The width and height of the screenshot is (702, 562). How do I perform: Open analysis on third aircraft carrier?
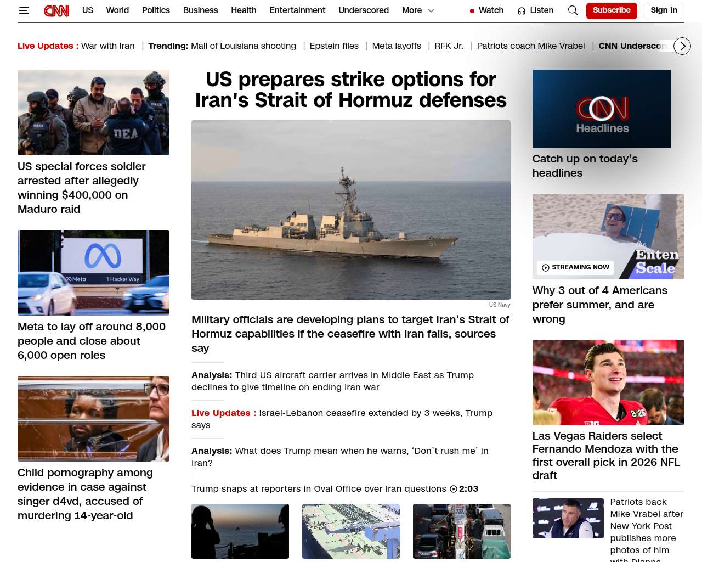(332, 381)
